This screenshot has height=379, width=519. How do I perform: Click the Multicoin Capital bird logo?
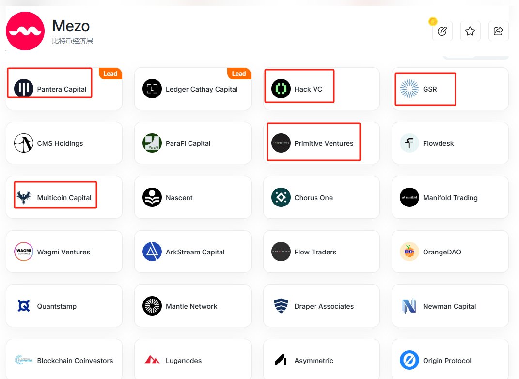pos(23,197)
